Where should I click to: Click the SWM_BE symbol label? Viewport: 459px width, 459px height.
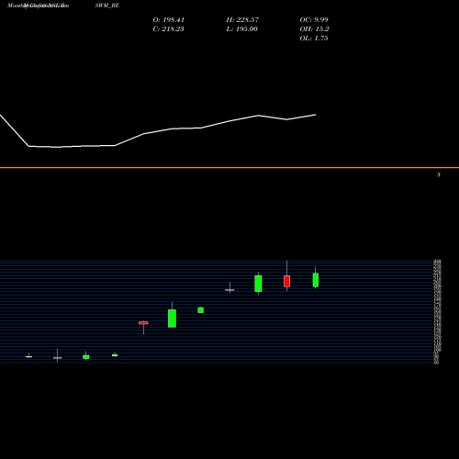(106, 6)
